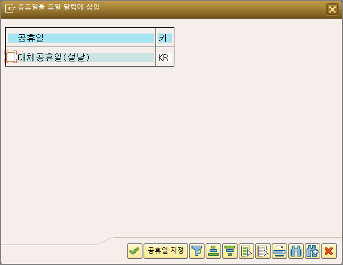Close the dialog with title-bar X
Screen dimensions: 343x265
(332, 10)
